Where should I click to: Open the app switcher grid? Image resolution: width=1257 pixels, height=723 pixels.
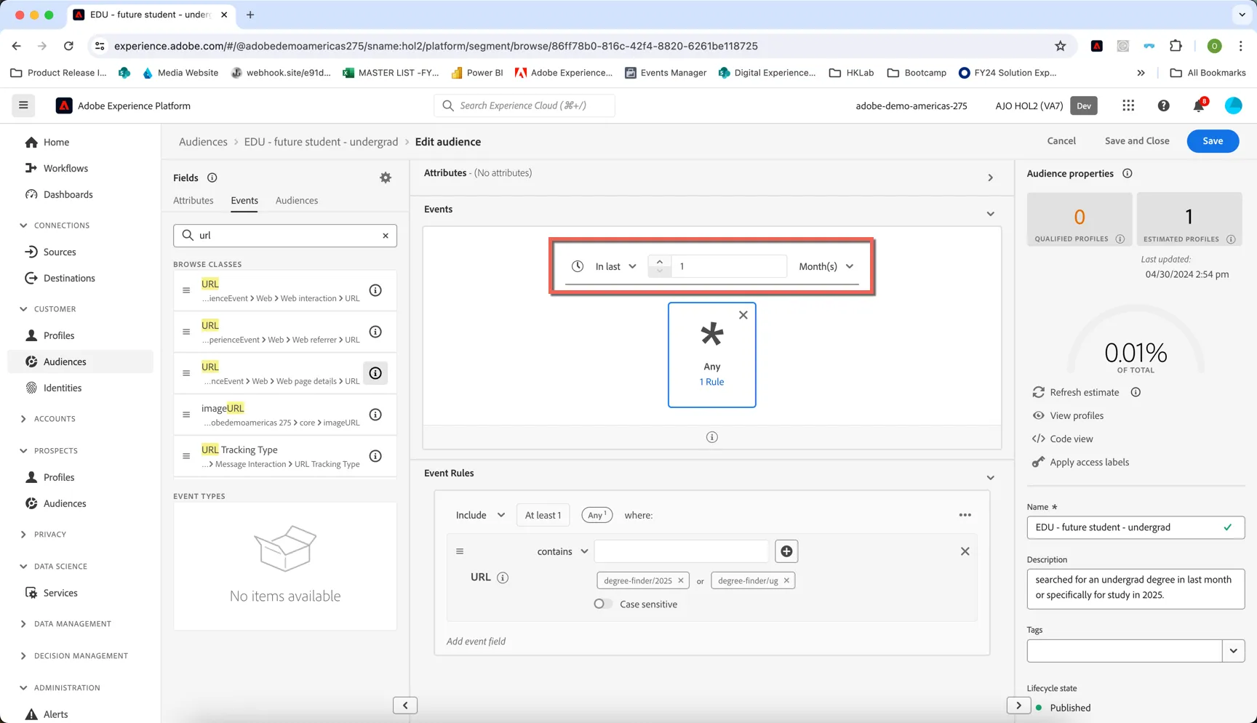(x=1128, y=105)
